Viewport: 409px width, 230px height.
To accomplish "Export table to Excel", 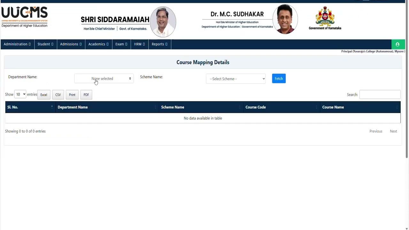I will [44, 95].
